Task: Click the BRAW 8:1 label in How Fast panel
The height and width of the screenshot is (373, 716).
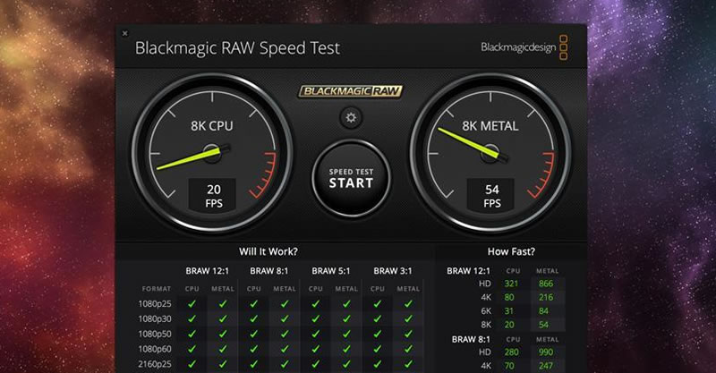Action: [471, 339]
